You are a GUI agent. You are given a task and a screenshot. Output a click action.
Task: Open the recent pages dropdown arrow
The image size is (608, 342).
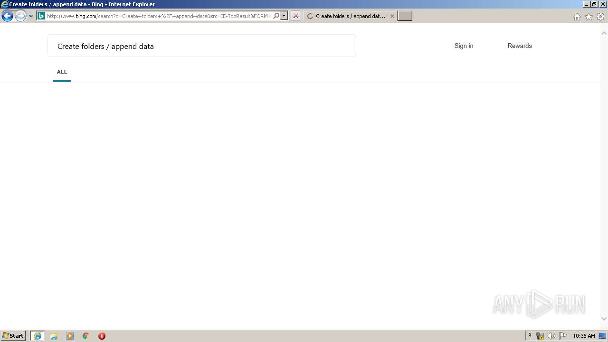tap(31, 16)
